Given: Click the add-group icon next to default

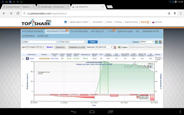Looking at the screenshot, I should (x=157, y=42).
